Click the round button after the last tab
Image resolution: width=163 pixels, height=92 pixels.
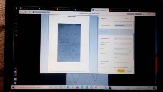pos(129,10)
